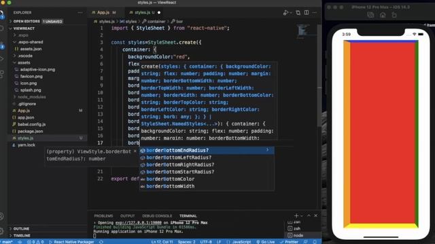Rotate device in Simulator toolbar

click(x=394, y=15)
